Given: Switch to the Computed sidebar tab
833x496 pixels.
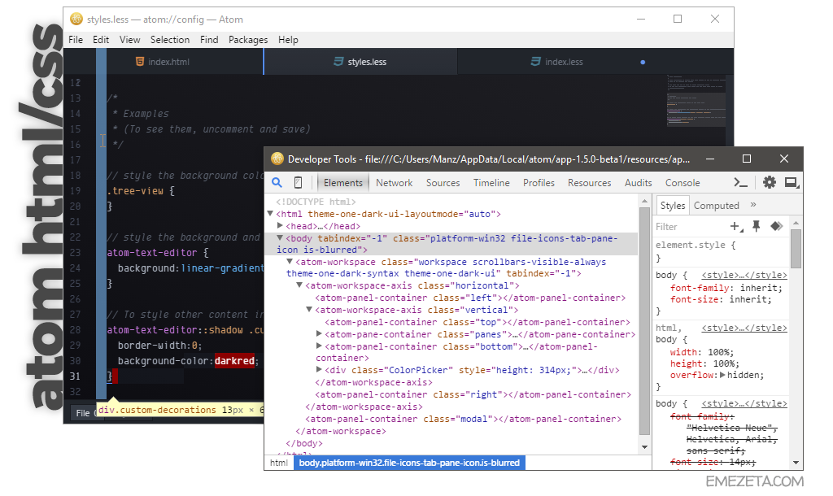Looking at the screenshot, I should coord(716,206).
